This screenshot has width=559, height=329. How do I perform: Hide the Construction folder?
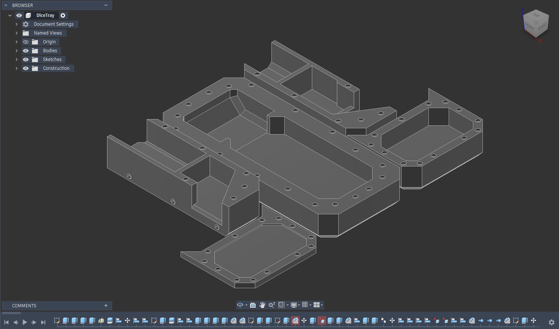26,68
